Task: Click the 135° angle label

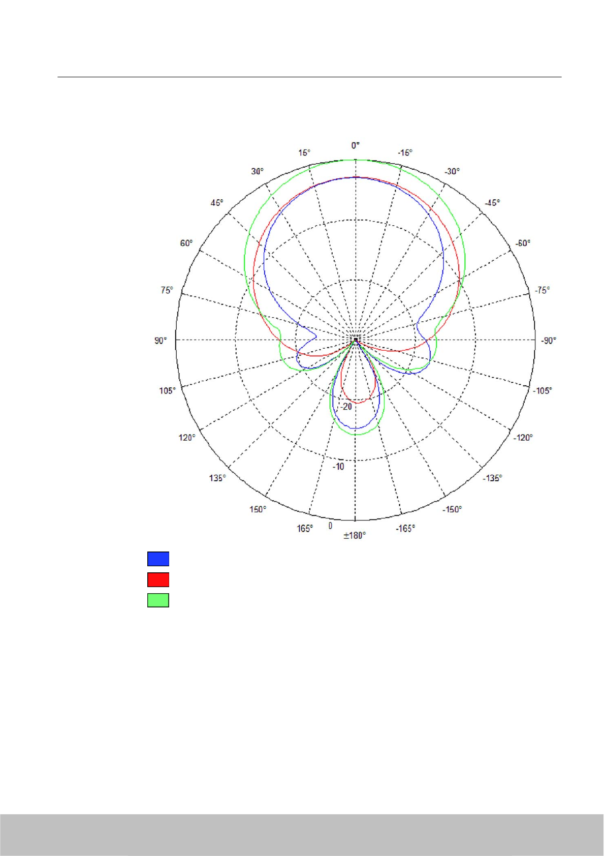Action: click(x=217, y=478)
